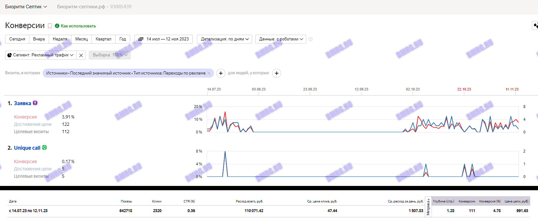
Task: Add people condition with second plus button
Action: click(x=276, y=73)
